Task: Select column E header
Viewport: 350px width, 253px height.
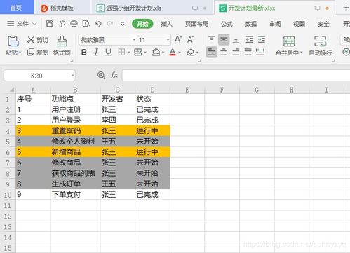Action: tap(187, 90)
